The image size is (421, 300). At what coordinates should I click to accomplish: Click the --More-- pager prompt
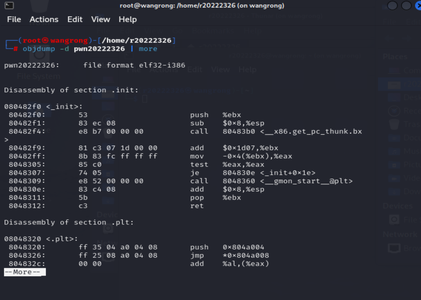[x=25, y=272]
